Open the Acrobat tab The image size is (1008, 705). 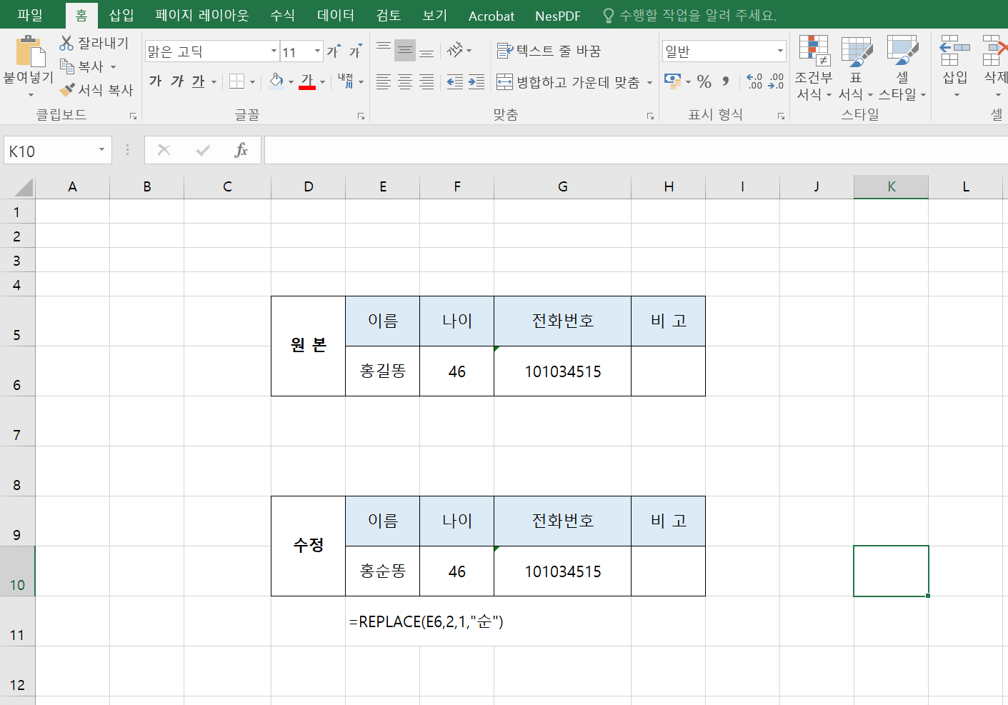[491, 16]
